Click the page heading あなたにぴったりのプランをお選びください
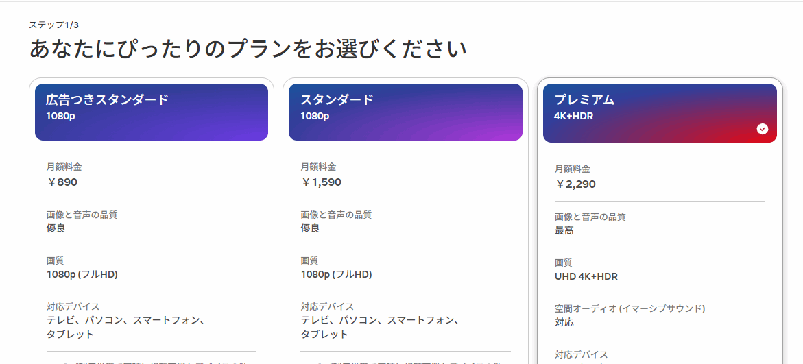 248,49
